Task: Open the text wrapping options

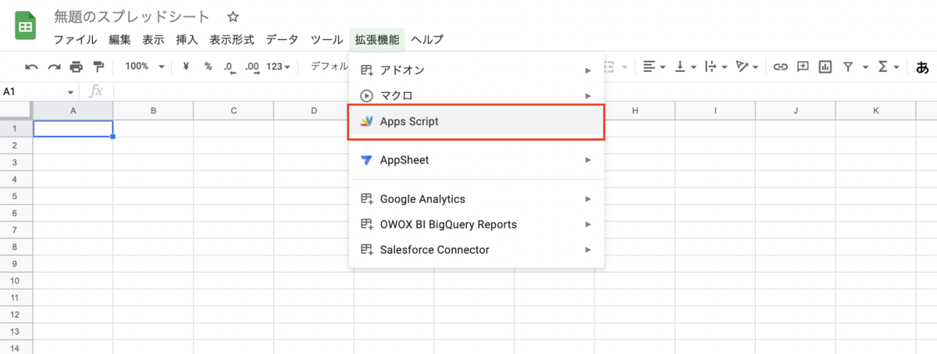Action: tap(716, 67)
